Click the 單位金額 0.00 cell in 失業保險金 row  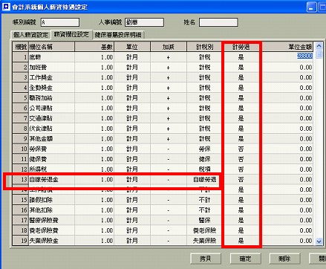click(287, 241)
